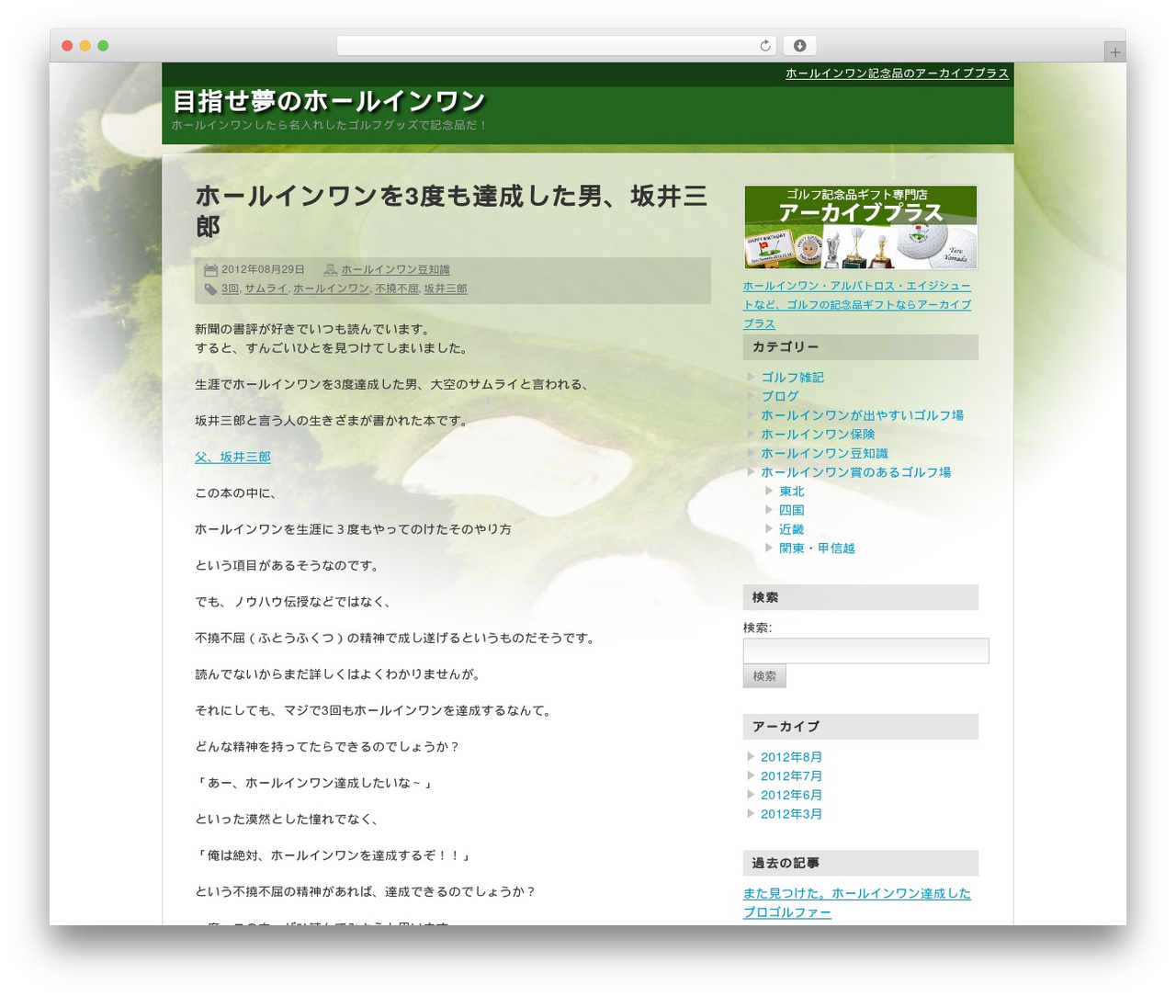Select the 不撓不屈 tag

397,289
